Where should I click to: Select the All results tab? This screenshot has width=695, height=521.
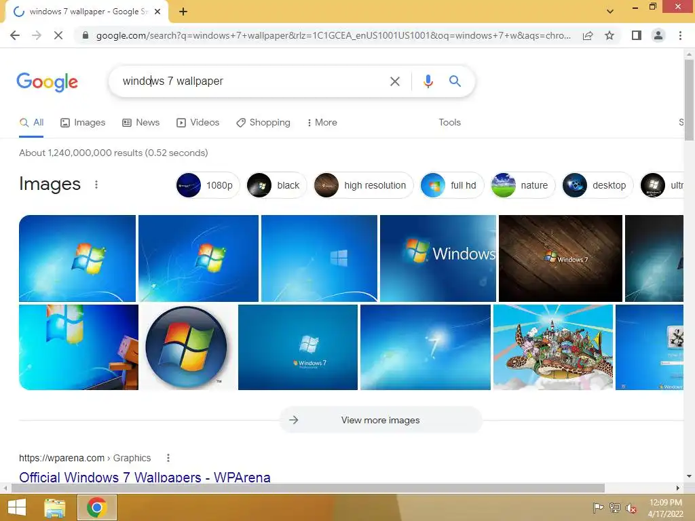[x=31, y=122]
